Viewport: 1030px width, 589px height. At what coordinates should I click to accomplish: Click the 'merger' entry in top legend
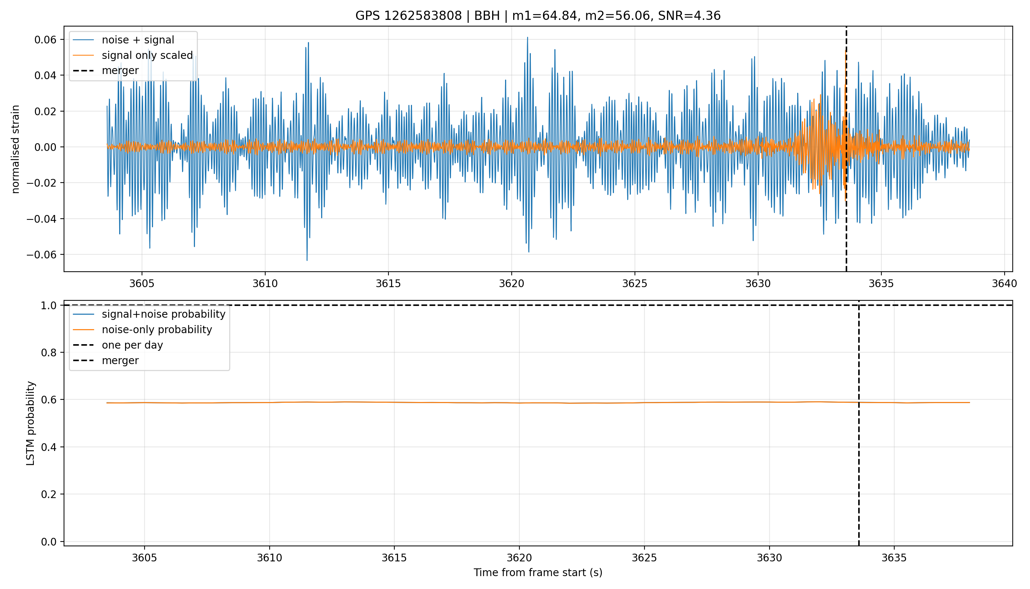click(106, 71)
